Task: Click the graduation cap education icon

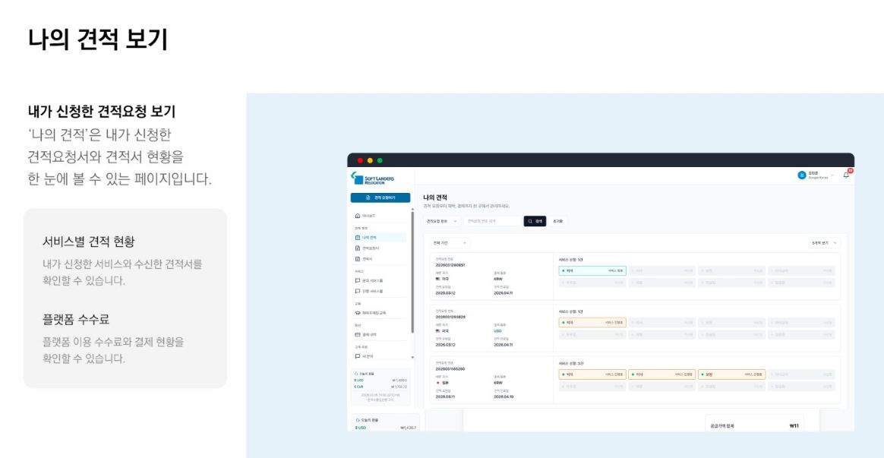Action: (358, 312)
